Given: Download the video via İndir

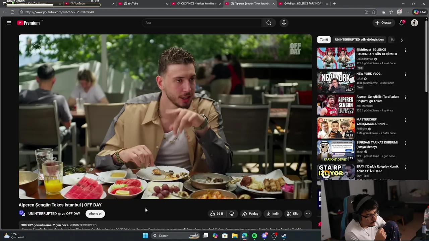Looking at the screenshot, I should coord(272,214).
